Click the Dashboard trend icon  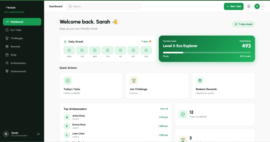(7, 22)
